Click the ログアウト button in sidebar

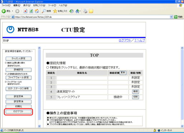(x=19, y=112)
